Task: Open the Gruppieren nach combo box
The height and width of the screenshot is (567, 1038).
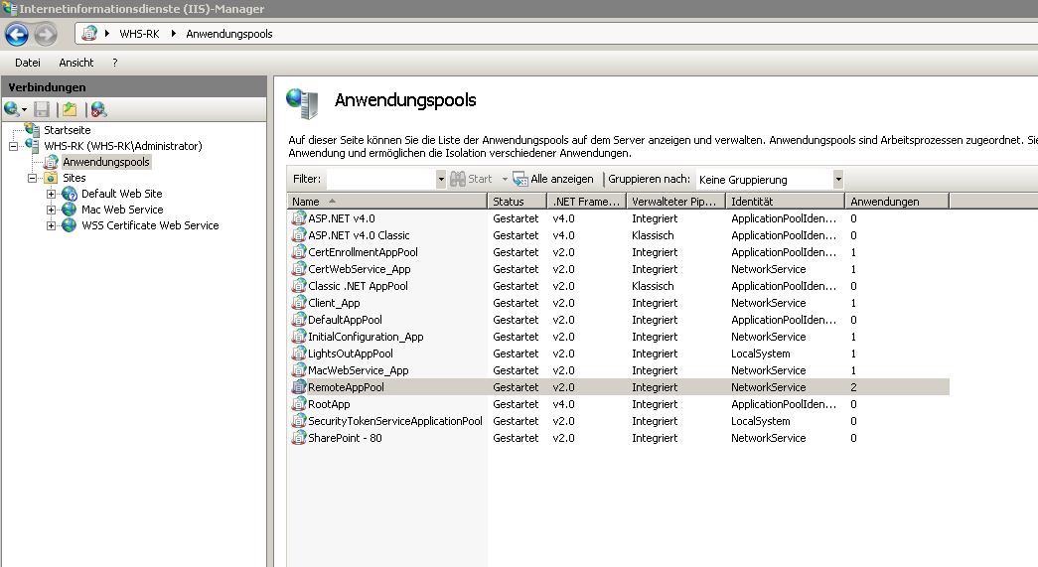Action: point(771,180)
